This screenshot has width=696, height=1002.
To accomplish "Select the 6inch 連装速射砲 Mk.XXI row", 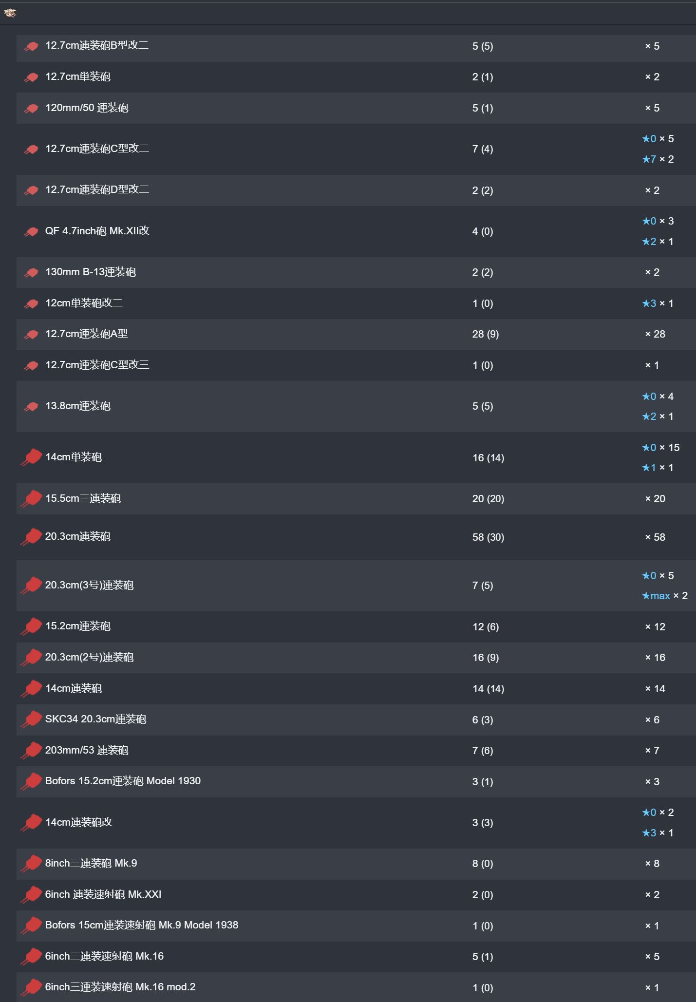I will click(x=356, y=895).
